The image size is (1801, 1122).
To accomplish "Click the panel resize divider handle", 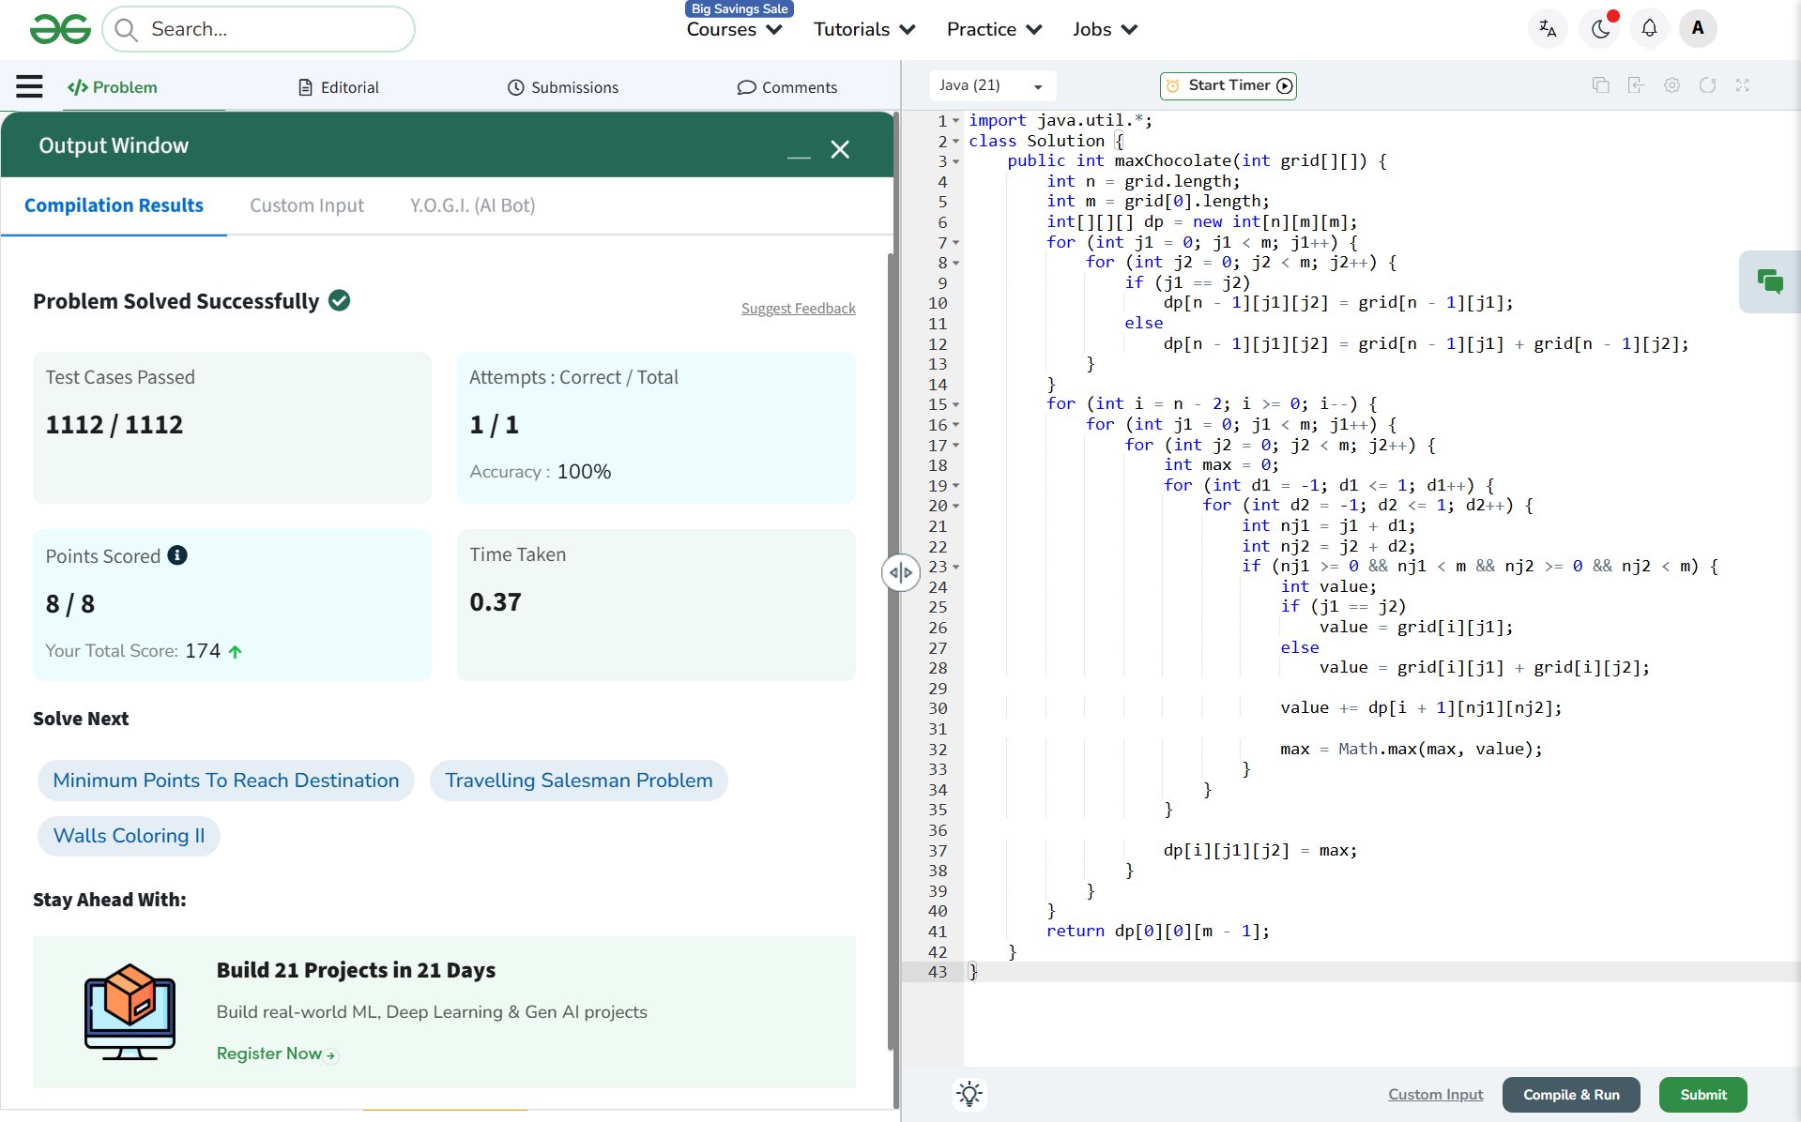I will click(x=900, y=572).
